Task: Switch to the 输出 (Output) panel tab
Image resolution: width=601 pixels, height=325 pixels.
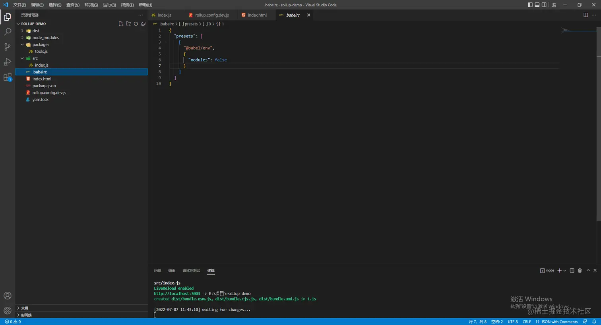Action: pyautogui.click(x=172, y=271)
